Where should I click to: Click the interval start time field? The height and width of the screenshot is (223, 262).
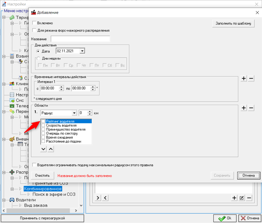50,88
